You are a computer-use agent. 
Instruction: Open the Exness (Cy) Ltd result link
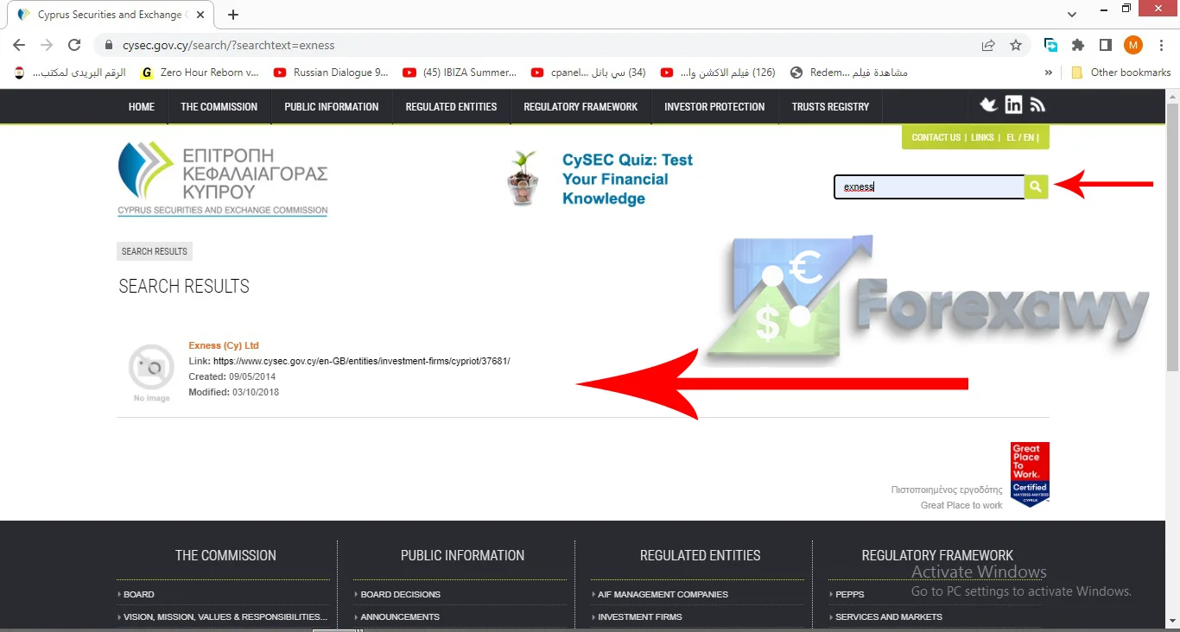pyautogui.click(x=224, y=345)
